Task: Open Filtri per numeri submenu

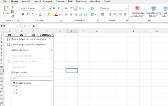Action: click(29, 72)
